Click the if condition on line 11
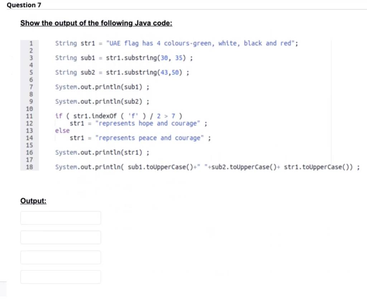This screenshot has height=302, width=367. [x=119, y=116]
